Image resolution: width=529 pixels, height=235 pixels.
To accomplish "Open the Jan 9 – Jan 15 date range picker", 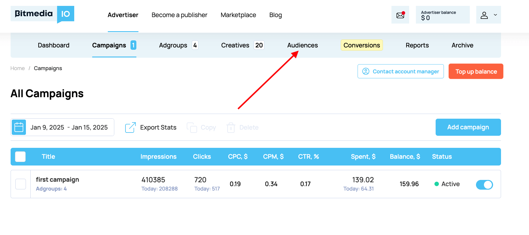I will 69,127.
